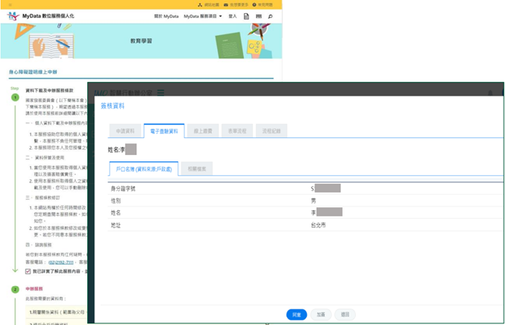Click the document icon in MyData header
The width and height of the screenshot is (506, 325).
[x=246, y=16]
